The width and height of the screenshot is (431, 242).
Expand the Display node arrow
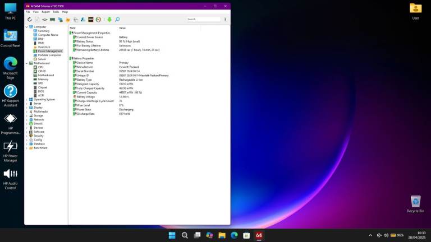(27, 108)
